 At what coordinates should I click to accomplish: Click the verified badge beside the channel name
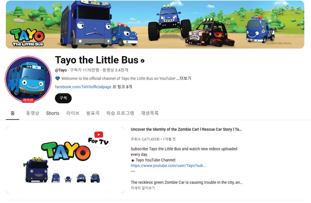tap(142, 61)
